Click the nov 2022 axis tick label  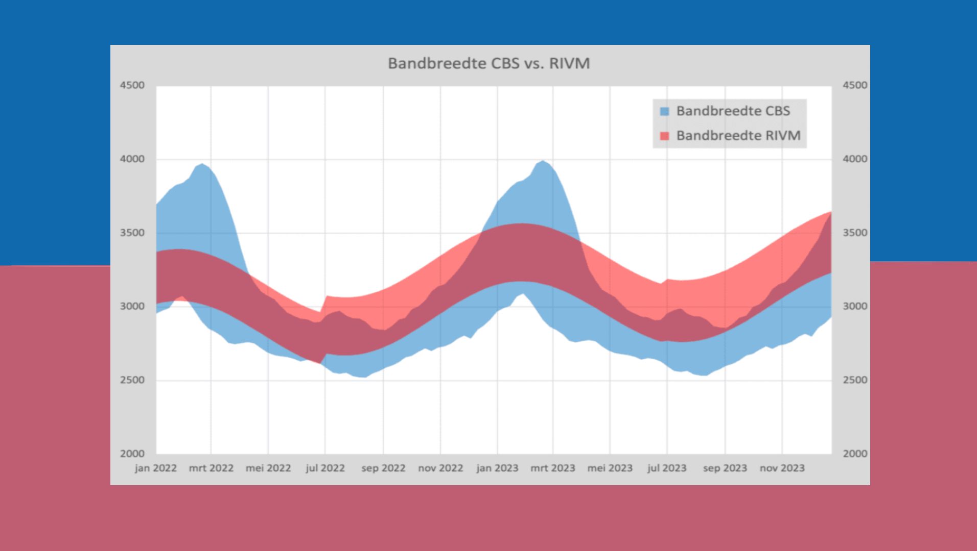click(440, 468)
